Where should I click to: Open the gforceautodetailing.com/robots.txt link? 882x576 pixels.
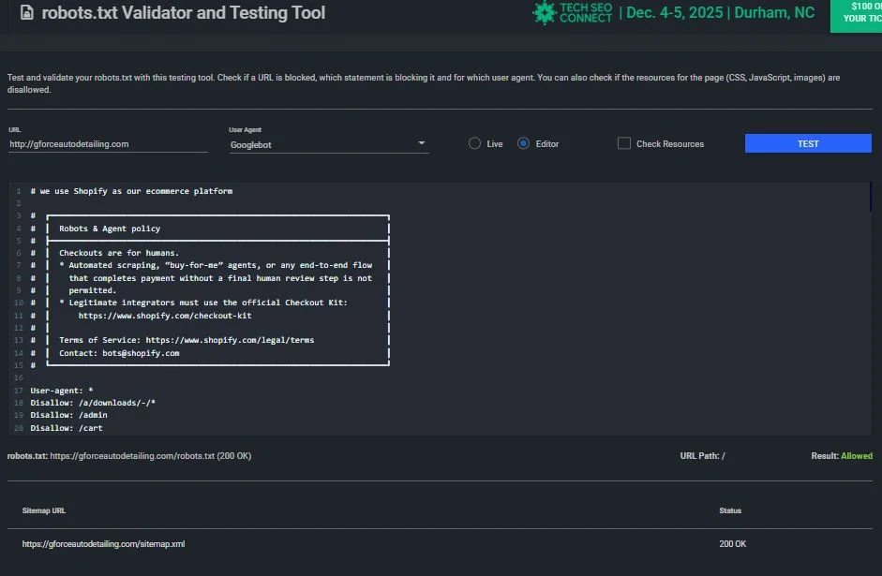(132, 456)
